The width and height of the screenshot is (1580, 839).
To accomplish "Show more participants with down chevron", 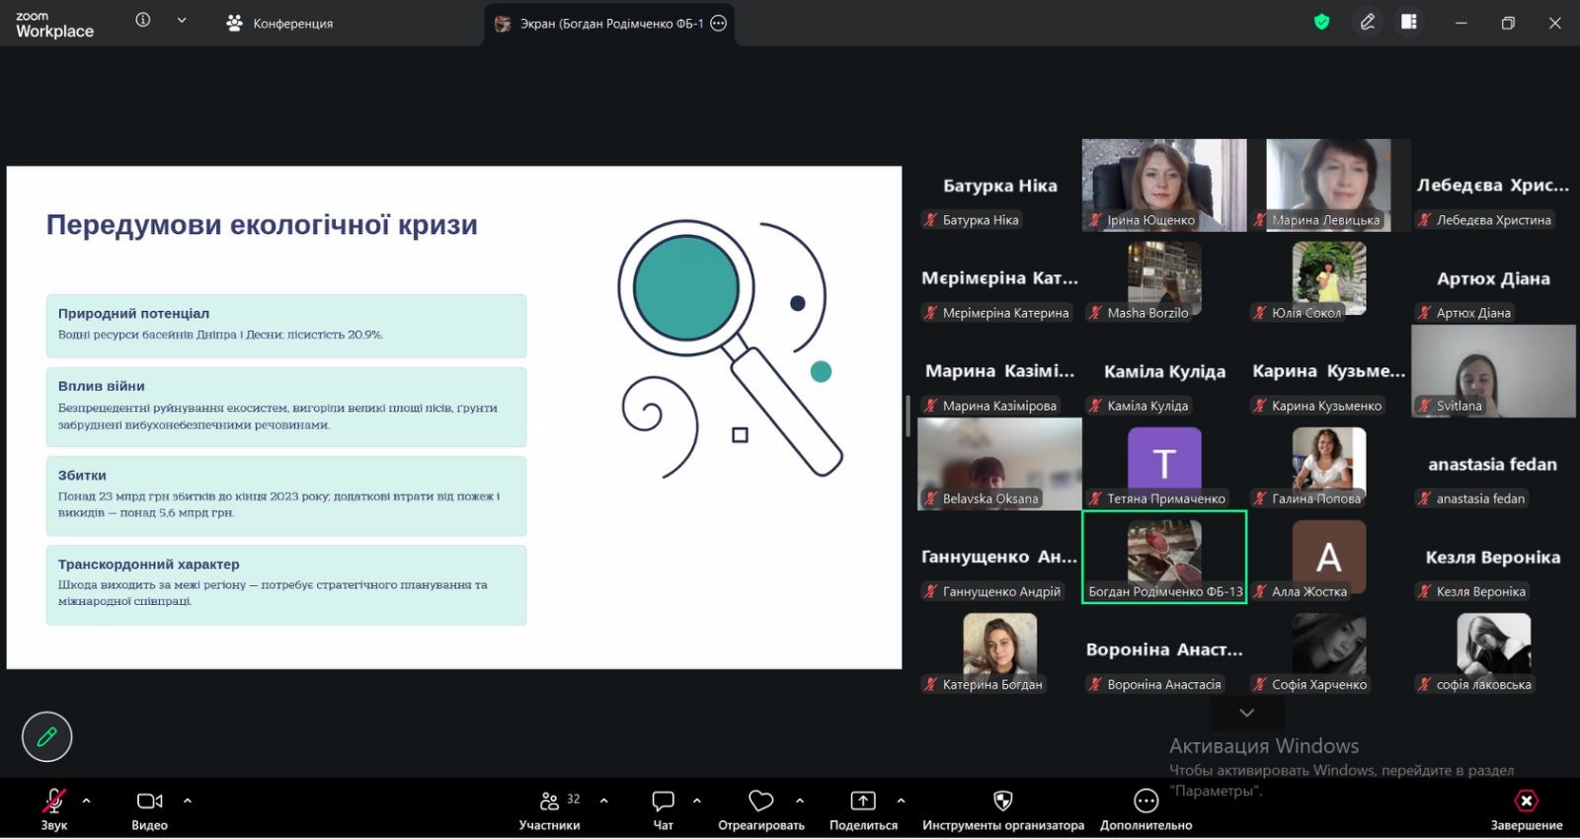I will click(x=1247, y=713).
